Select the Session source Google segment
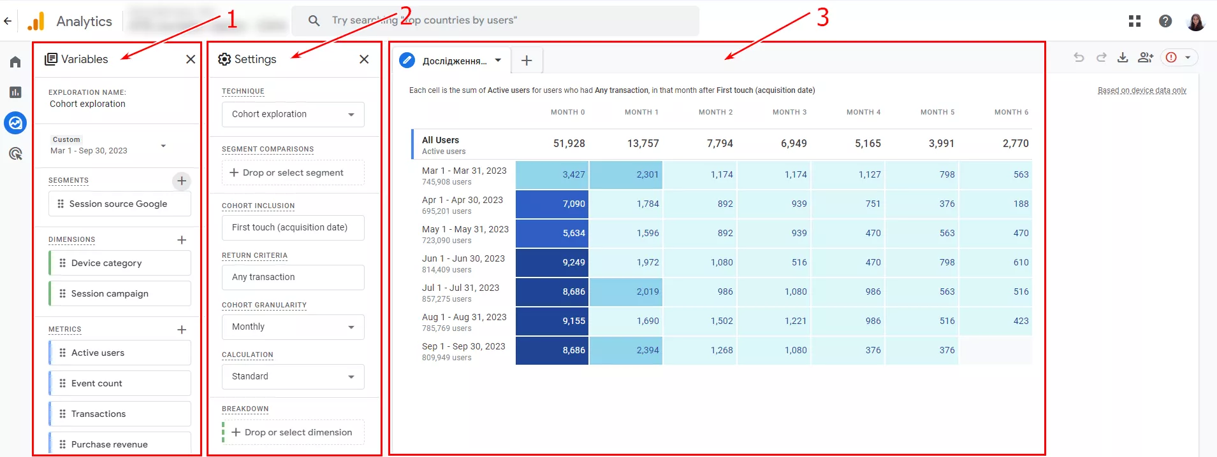The image size is (1217, 457). pos(120,204)
